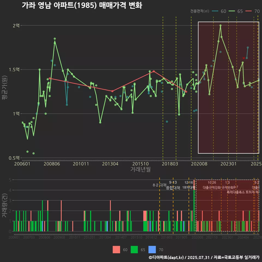The image size is (262, 262).
Task: Click the '2억' price axis label
Action: coord(16,25)
